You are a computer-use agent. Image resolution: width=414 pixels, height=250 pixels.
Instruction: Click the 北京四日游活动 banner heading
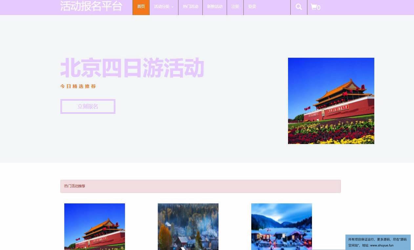132,68
